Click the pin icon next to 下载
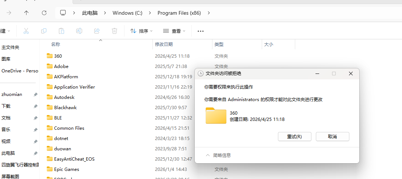 coord(36,106)
